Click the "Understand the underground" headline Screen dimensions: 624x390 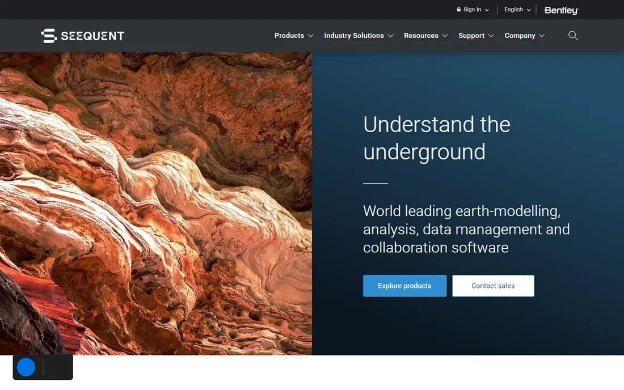point(437,138)
